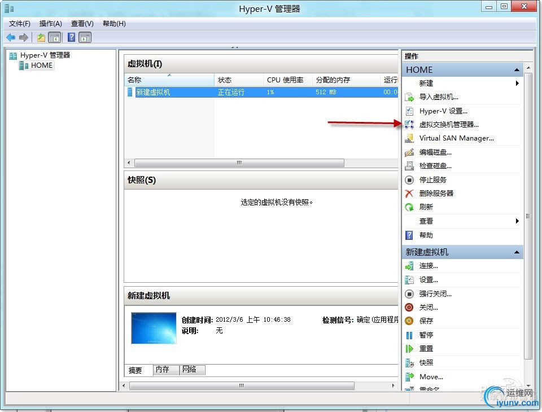
Task: Click the 帮助 question mark icon in actions
Action: (x=409, y=235)
